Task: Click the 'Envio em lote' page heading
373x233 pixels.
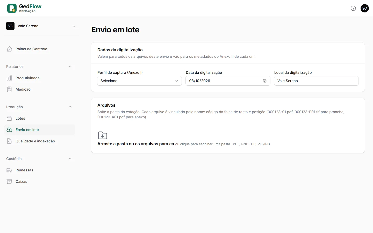Action: 115,30
